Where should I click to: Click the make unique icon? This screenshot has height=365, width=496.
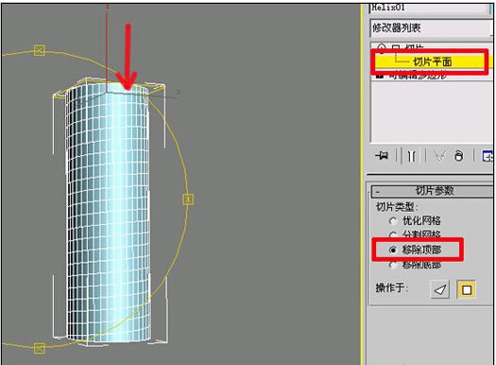pos(439,156)
